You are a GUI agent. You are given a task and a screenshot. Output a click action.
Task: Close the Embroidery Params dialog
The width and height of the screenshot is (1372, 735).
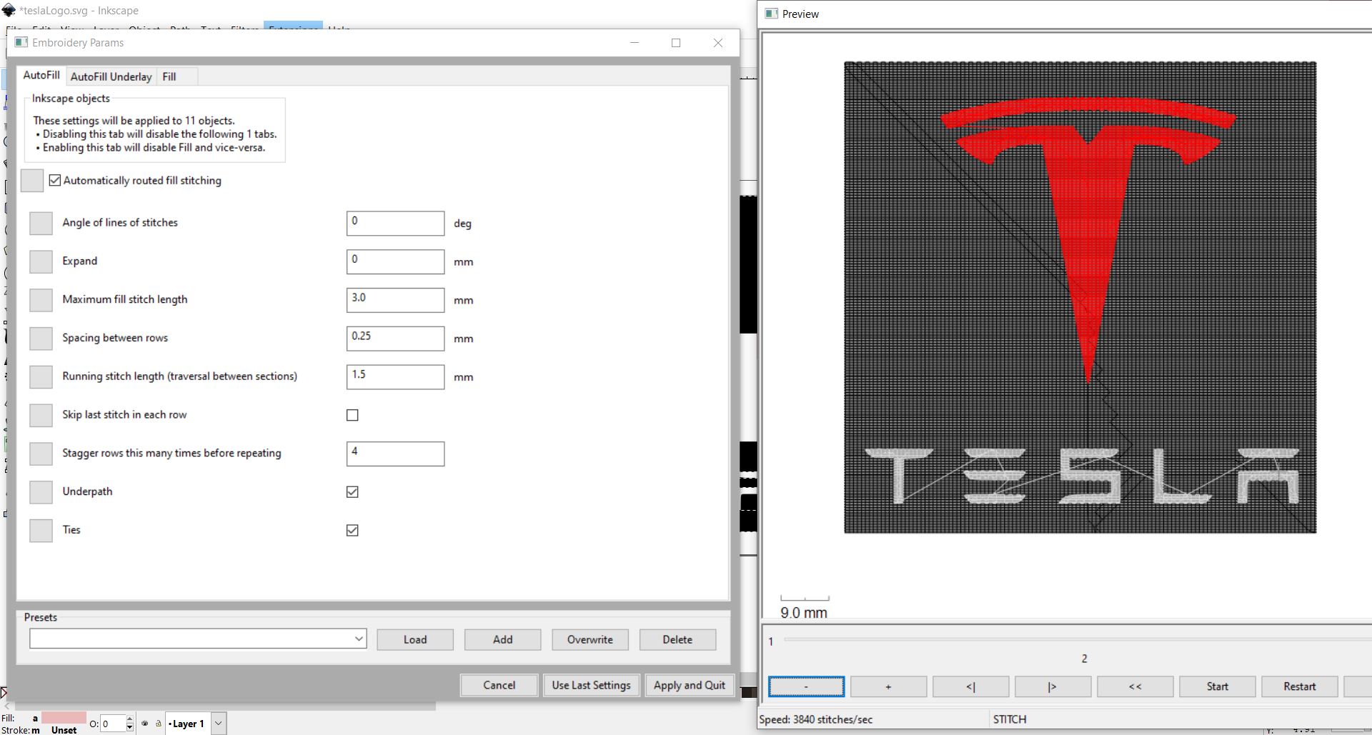pyautogui.click(x=718, y=43)
